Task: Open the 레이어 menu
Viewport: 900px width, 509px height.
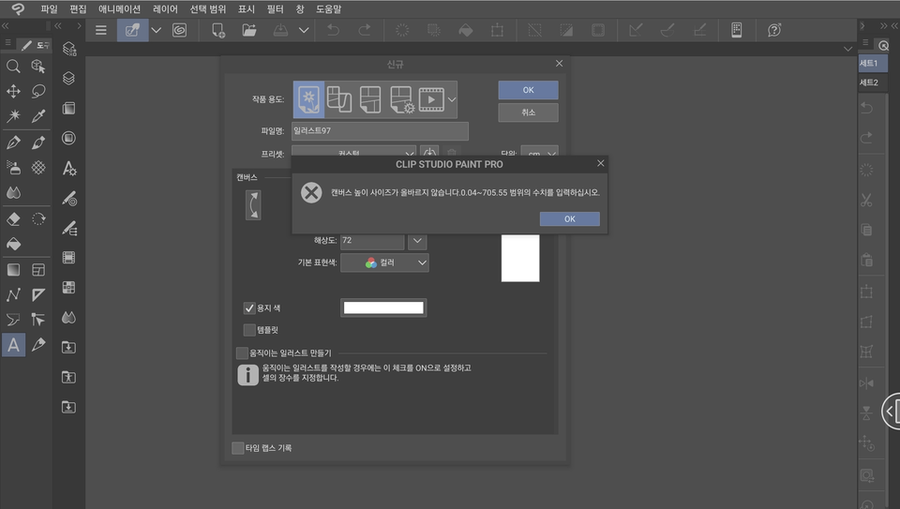Action: pyautogui.click(x=165, y=9)
